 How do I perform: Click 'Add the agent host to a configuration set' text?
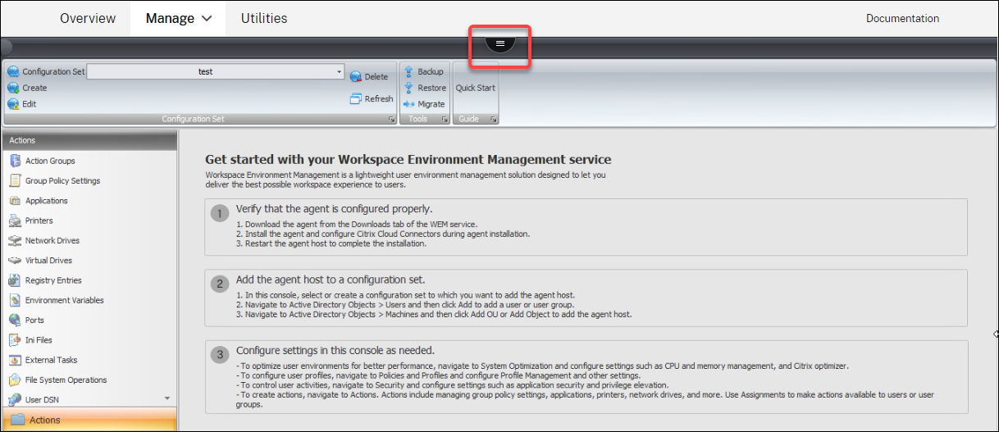tap(331, 280)
